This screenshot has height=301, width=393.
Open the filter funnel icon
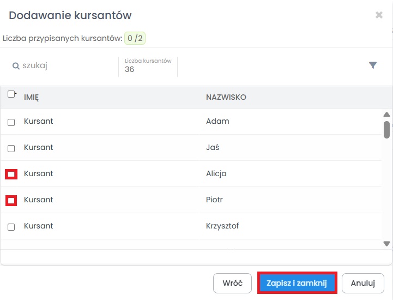373,65
